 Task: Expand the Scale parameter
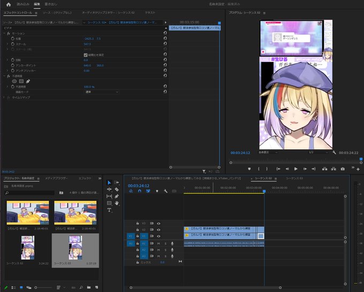(7, 44)
